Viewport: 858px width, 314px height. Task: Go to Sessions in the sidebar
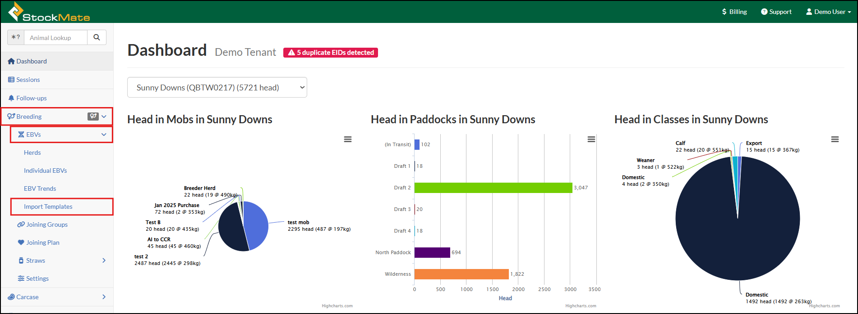[x=28, y=80]
